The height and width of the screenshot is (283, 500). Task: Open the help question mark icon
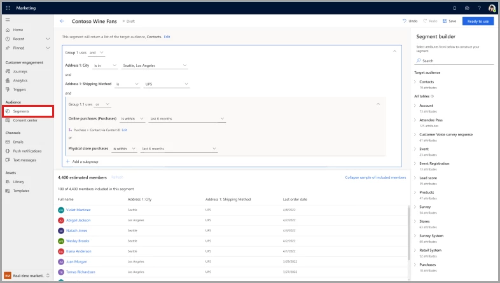point(479,8)
